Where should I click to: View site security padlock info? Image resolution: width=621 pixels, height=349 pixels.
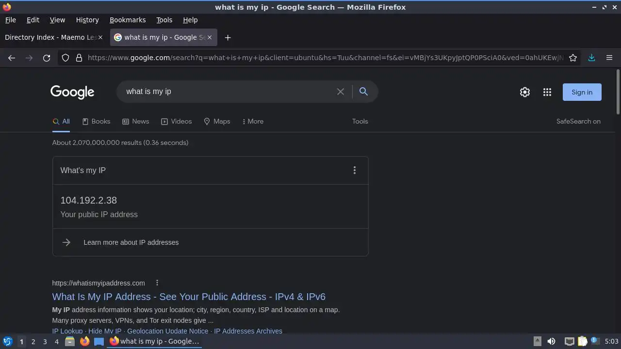pyautogui.click(x=79, y=58)
